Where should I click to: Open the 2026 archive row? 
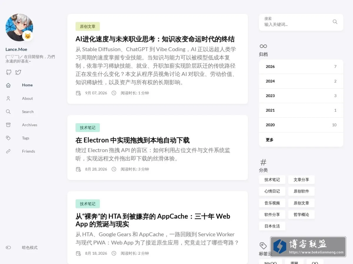[x=301, y=67]
